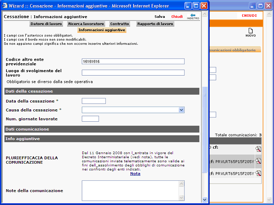
Task: Select the Rapporto di lavoro tab
Action: pos(155,24)
